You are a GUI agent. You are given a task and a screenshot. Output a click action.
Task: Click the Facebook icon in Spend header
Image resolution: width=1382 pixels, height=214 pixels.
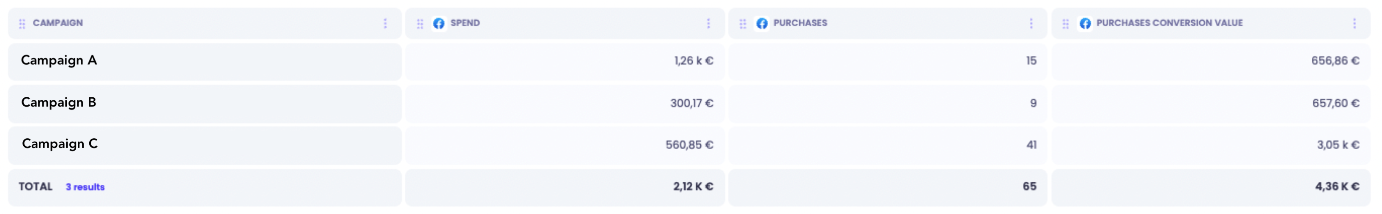[x=439, y=24]
